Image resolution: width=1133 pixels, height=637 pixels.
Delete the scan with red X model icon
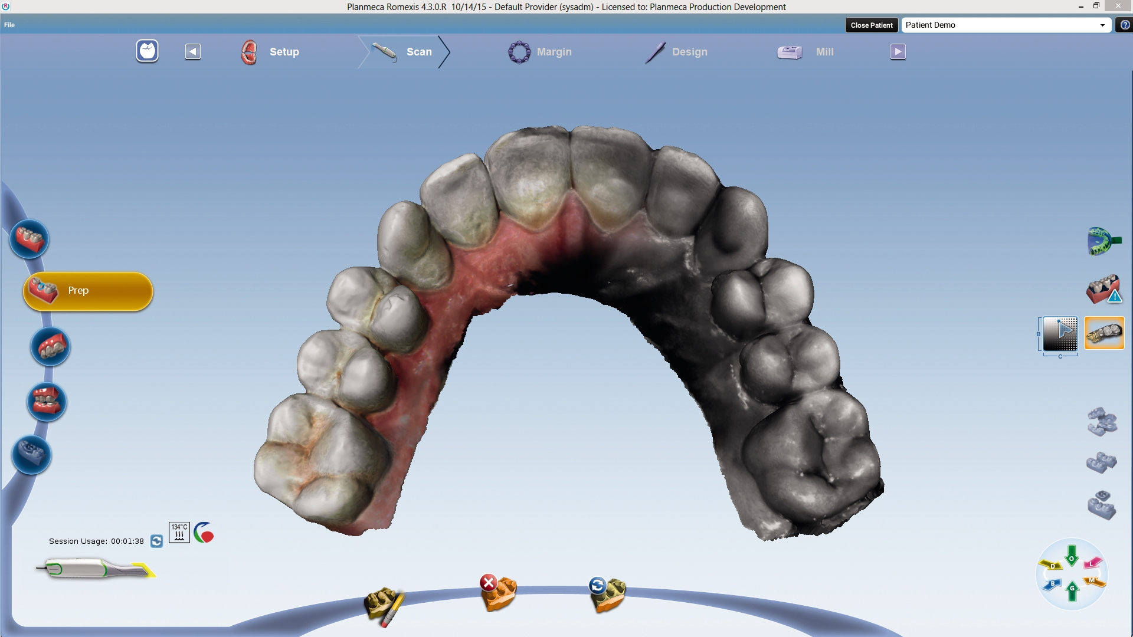[498, 593]
